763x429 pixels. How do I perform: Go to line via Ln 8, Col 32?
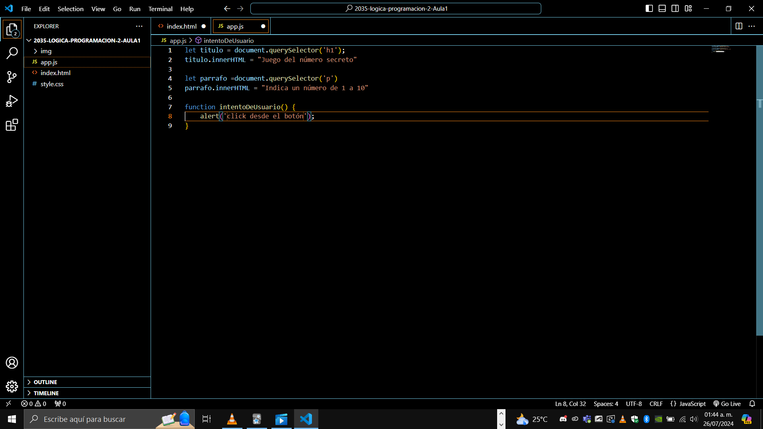click(x=570, y=404)
